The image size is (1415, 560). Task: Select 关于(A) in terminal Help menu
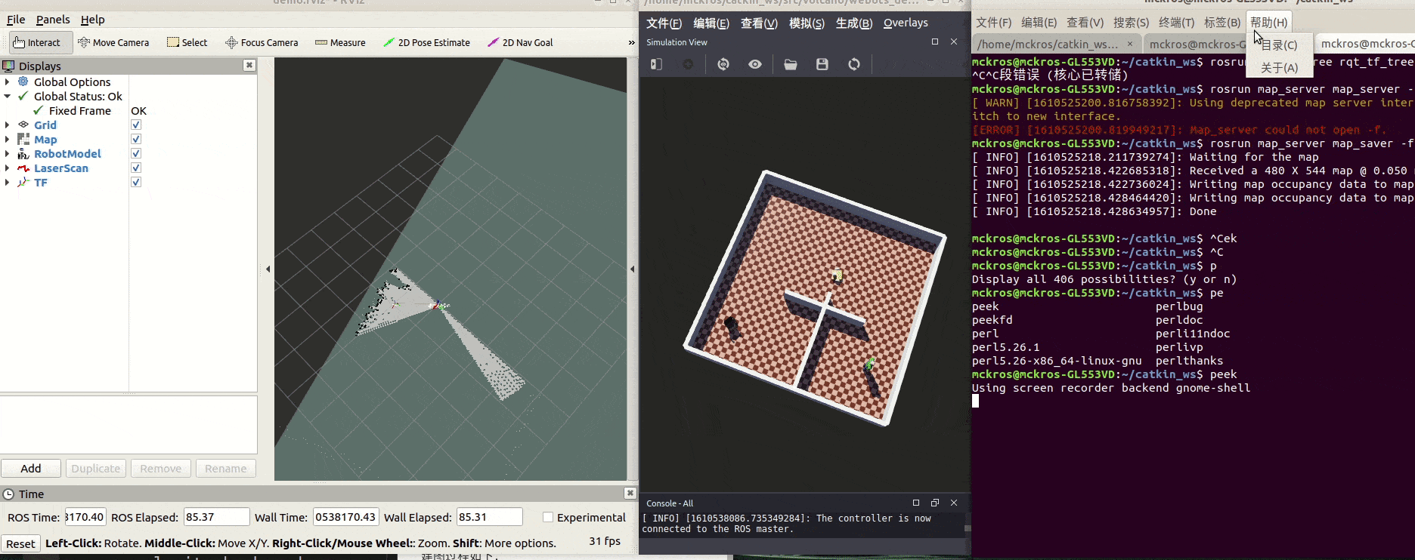(1280, 68)
